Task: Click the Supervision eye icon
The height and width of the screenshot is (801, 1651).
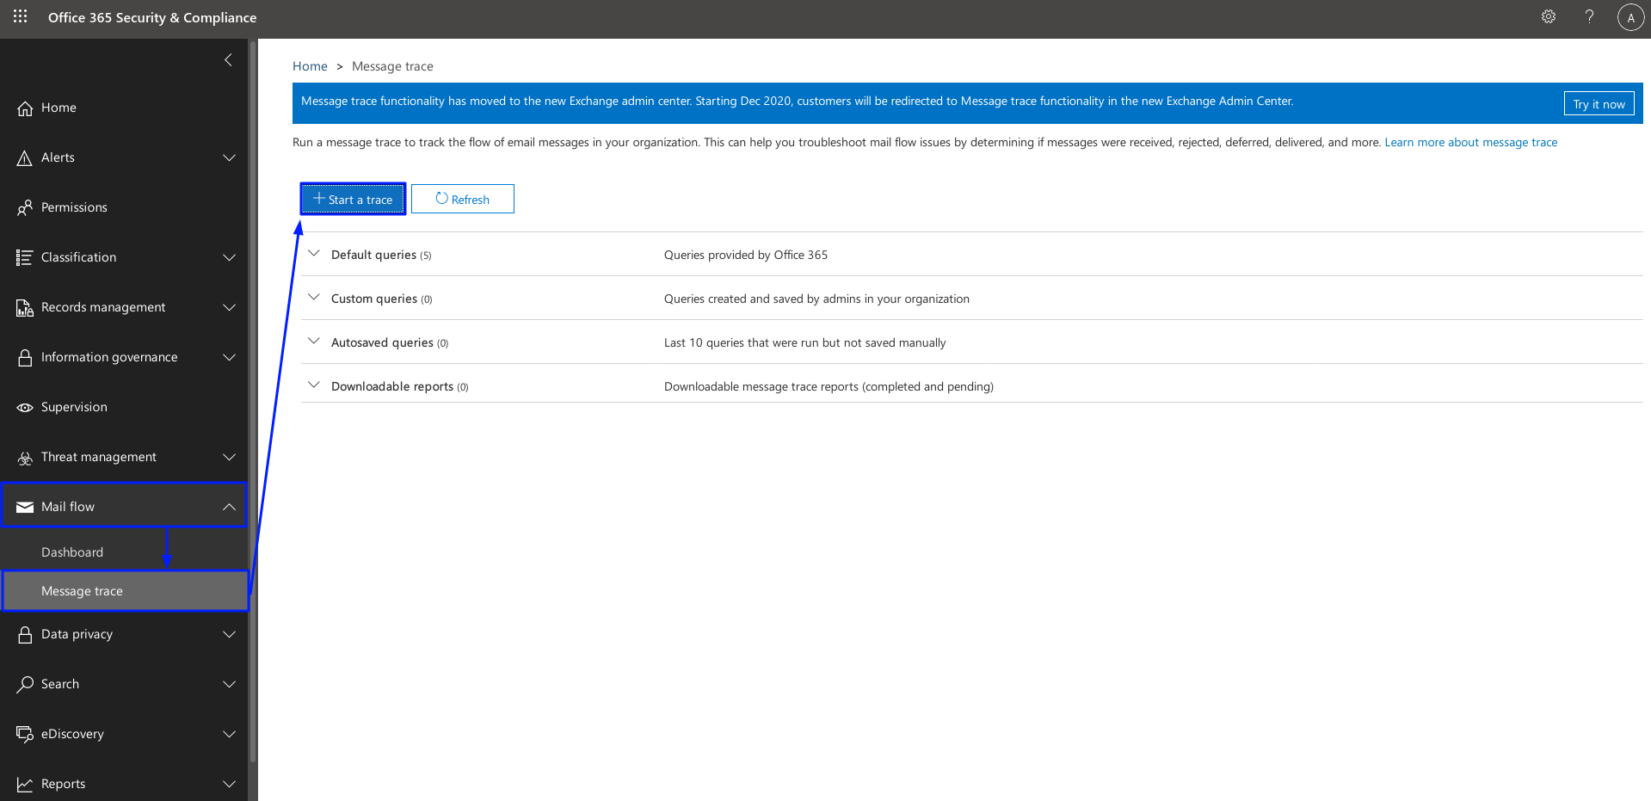Action: tap(25, 407)
